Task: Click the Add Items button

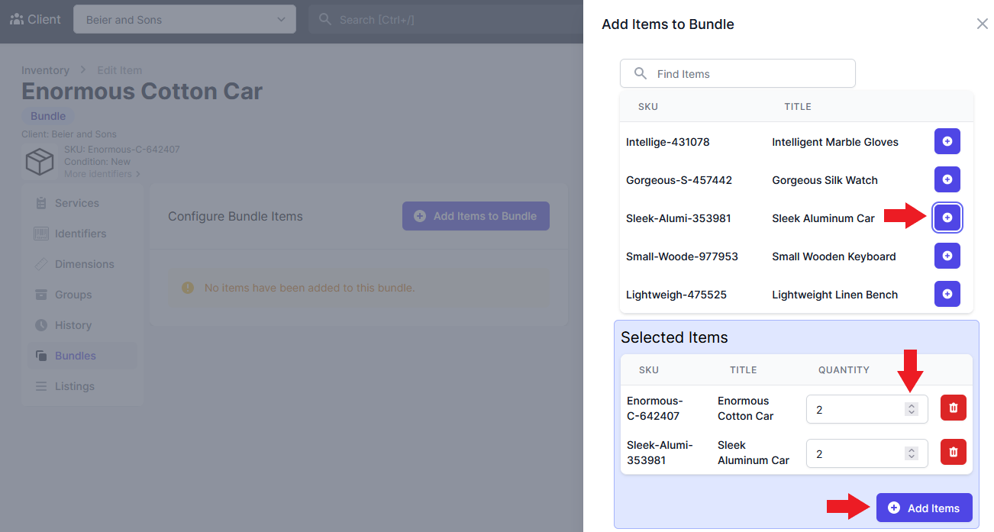Action: click(x=924, y=508)
